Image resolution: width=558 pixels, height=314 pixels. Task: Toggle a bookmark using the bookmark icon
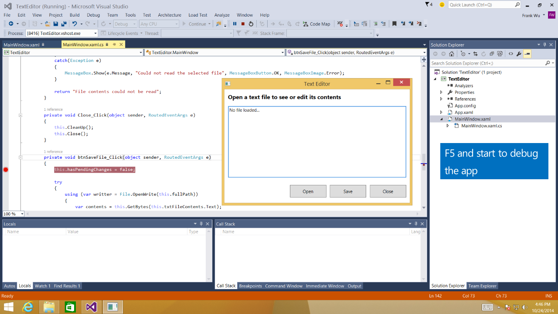[x=394, y=24]
